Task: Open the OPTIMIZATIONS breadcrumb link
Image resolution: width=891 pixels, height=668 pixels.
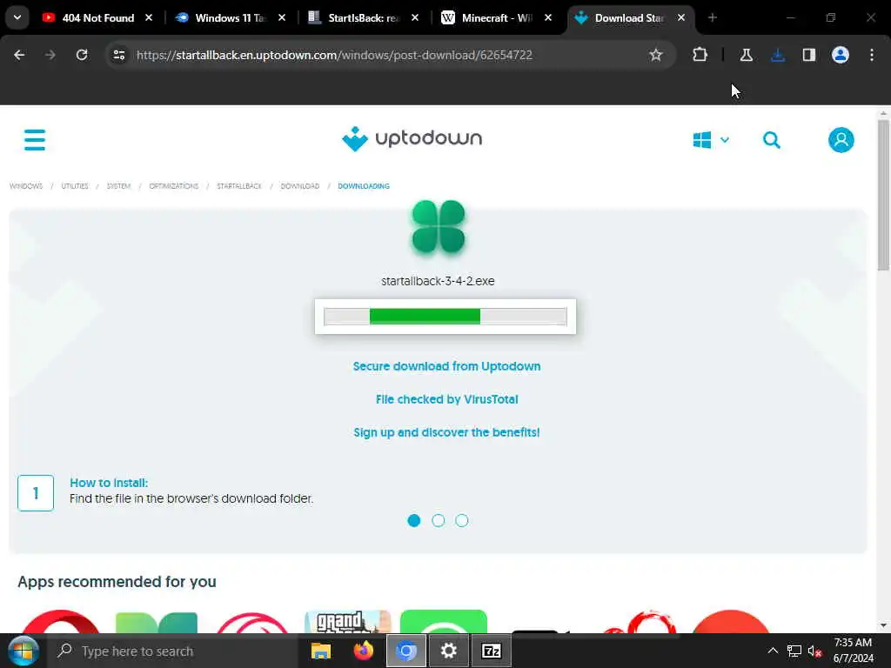Action: pyautogui.click(x=173, y=186)
